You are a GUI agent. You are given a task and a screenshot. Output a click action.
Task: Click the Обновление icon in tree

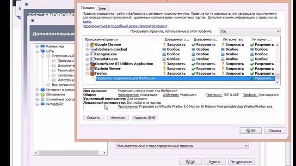click(43, 95)
